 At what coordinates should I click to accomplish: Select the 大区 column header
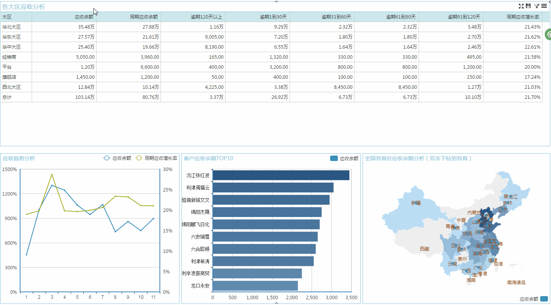(x=7, y=17)
